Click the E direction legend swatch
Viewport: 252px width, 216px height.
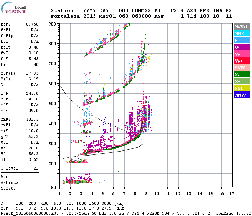coord(242,40)
